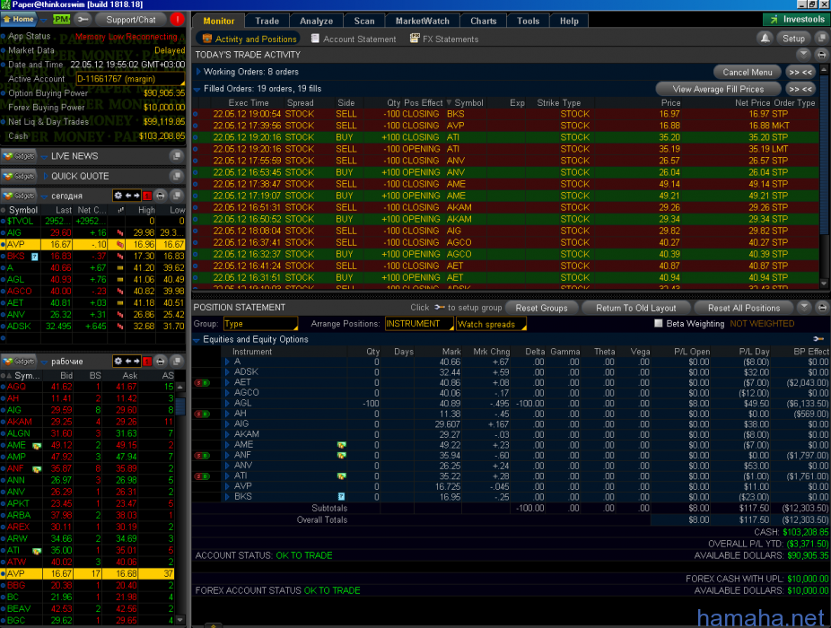831x628 pixels.
Task: Collapse Equities and Equity Options section
Action: tap(197, 340)
